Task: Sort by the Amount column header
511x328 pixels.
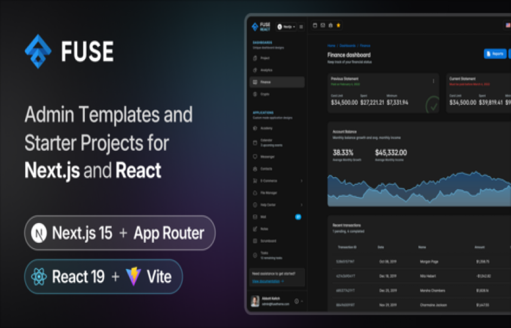Action: 479,247
